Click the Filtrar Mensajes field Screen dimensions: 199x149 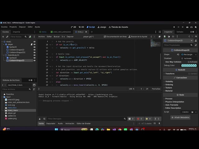(x=86, y=119)
